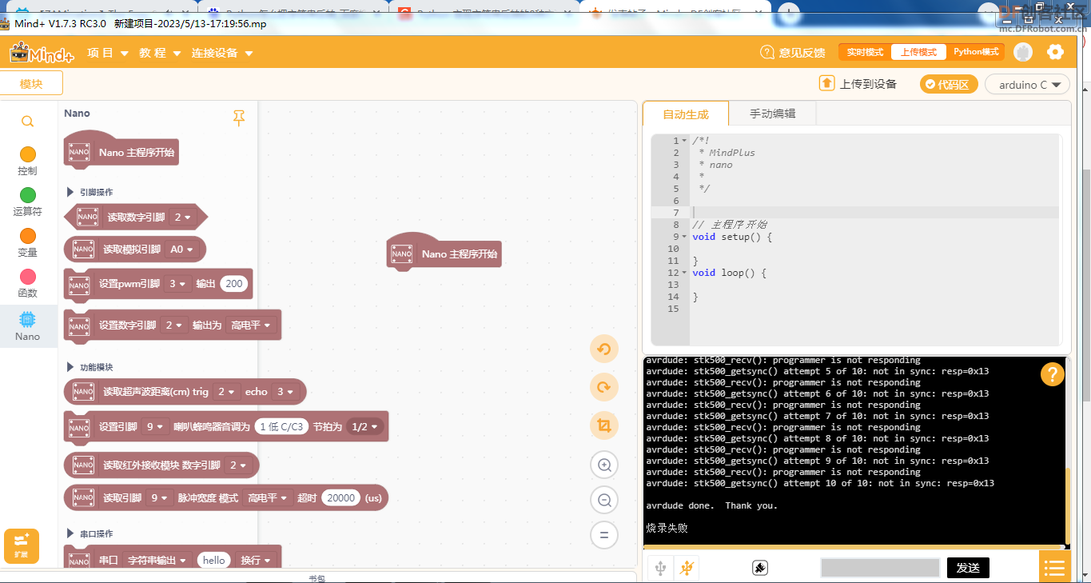Open the settings gear in the header
Screen dimensions: 1091x583
(1055, 52)
